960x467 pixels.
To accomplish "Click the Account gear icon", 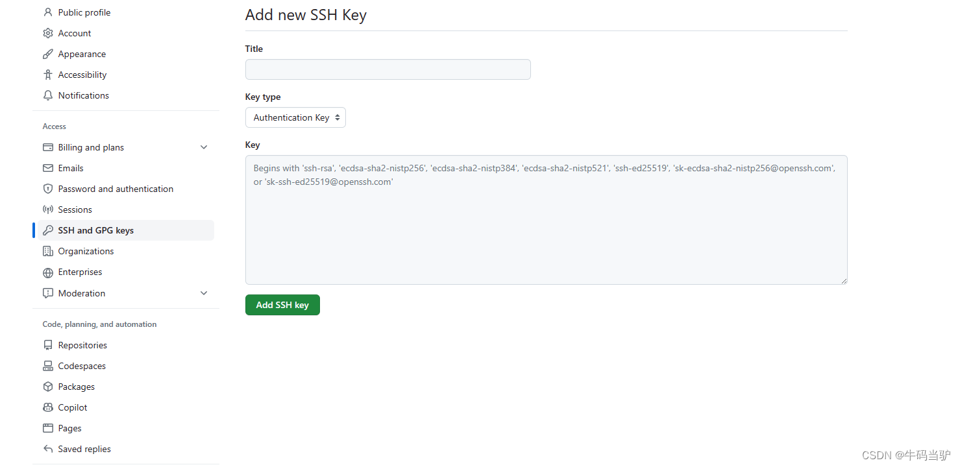I will [48, 33].
